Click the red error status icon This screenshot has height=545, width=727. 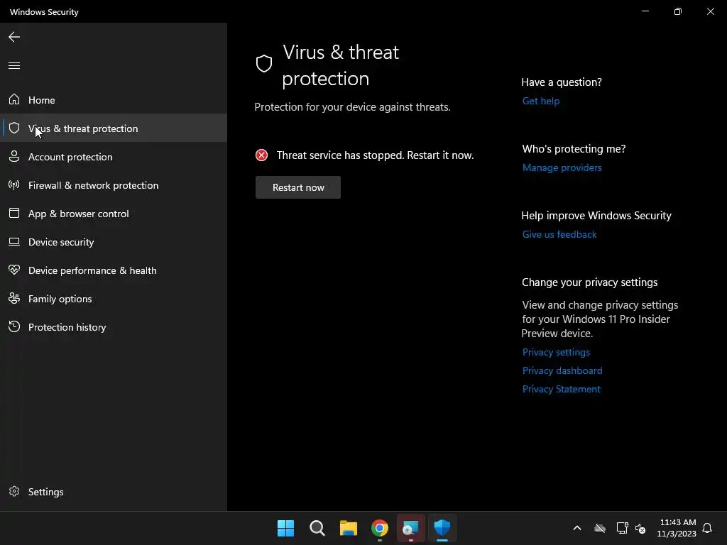tap(261, 155)
